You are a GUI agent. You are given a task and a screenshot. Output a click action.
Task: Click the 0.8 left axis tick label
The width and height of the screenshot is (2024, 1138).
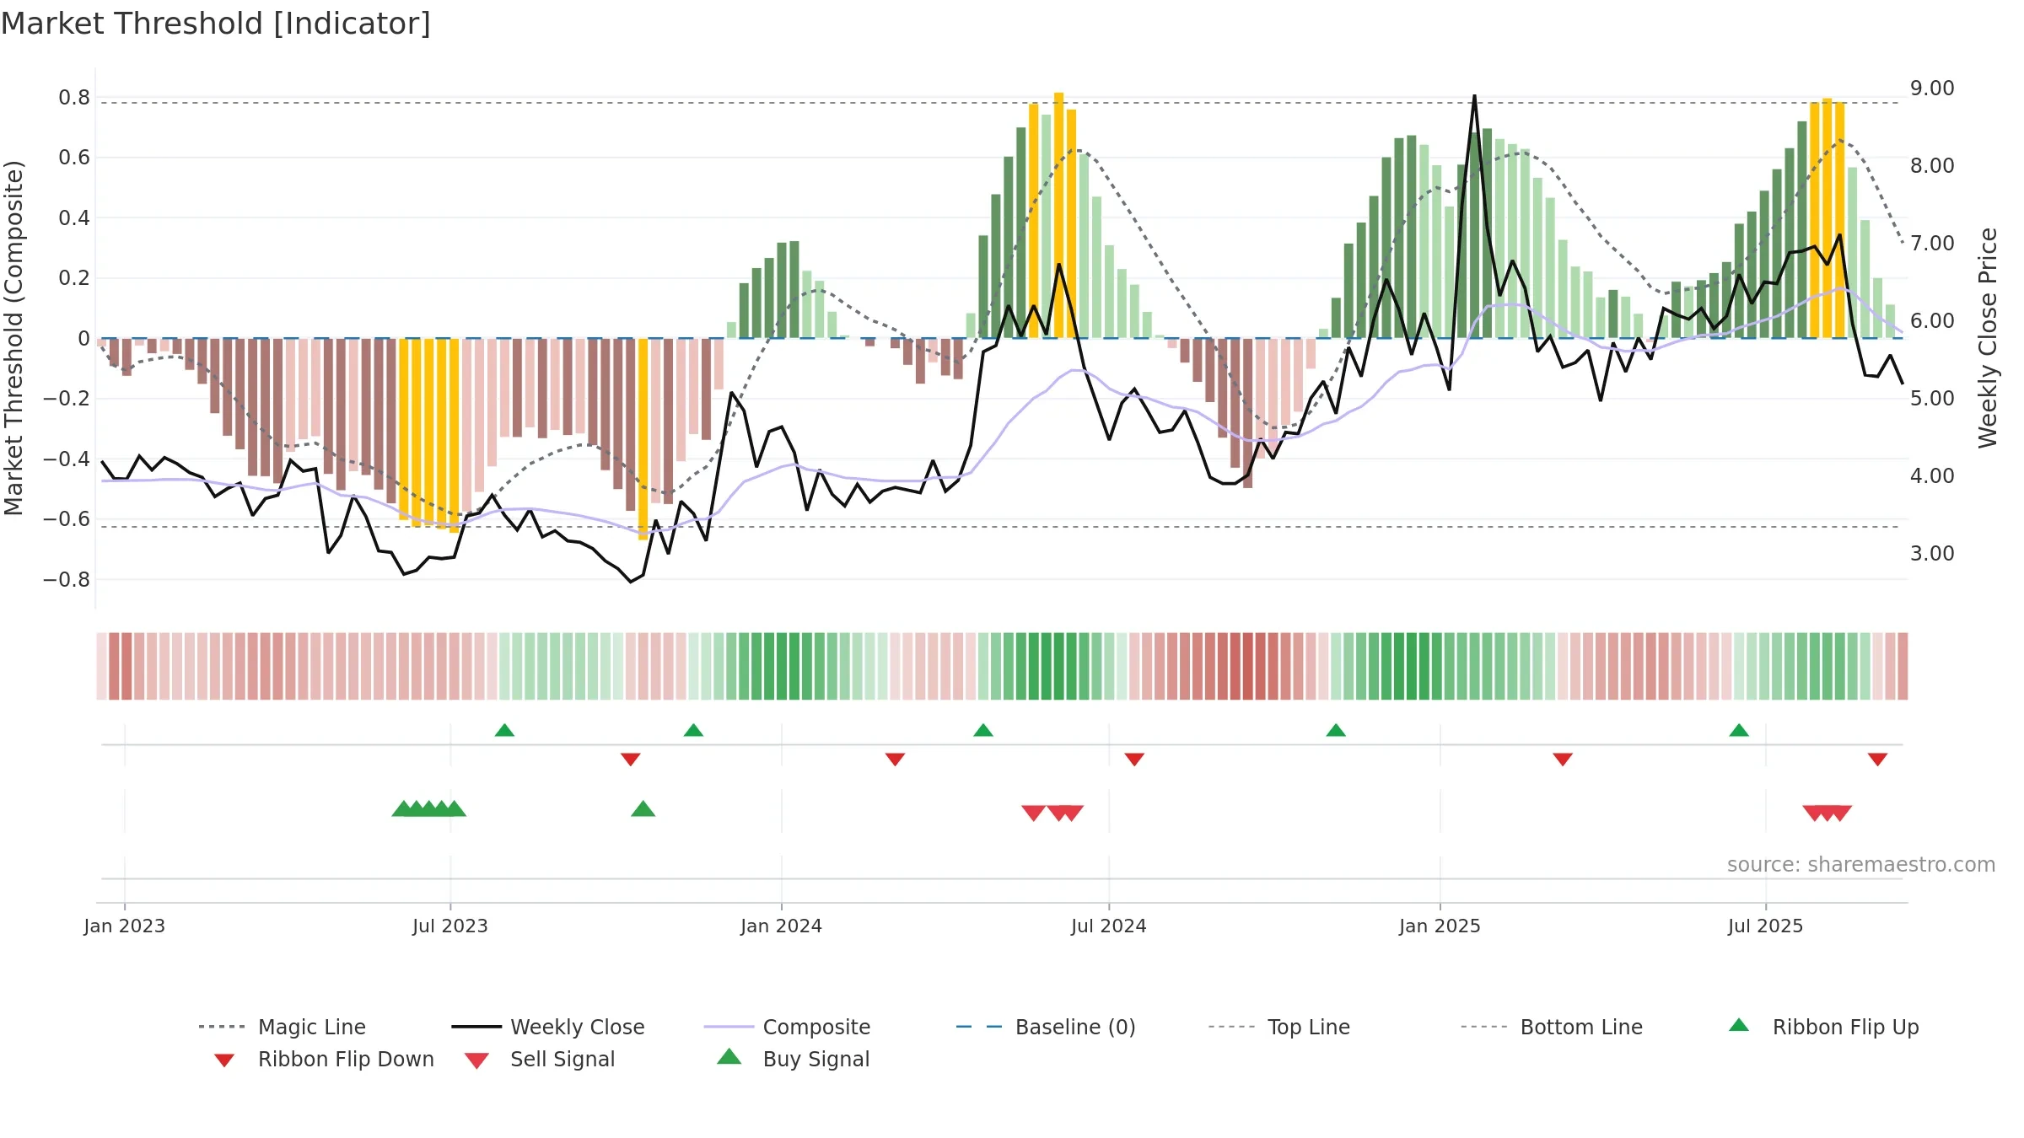coord(74,98)
